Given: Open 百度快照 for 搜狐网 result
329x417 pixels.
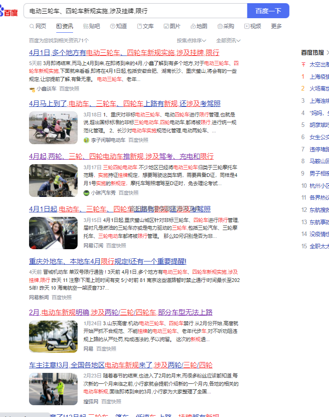Looking at the screenshot, I should [111, 402].
